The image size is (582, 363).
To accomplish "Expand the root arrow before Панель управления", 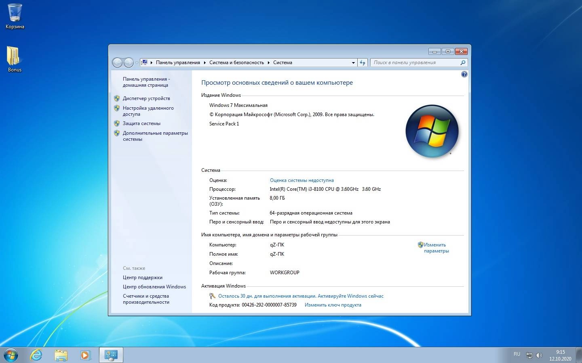I will pos(152,63).
